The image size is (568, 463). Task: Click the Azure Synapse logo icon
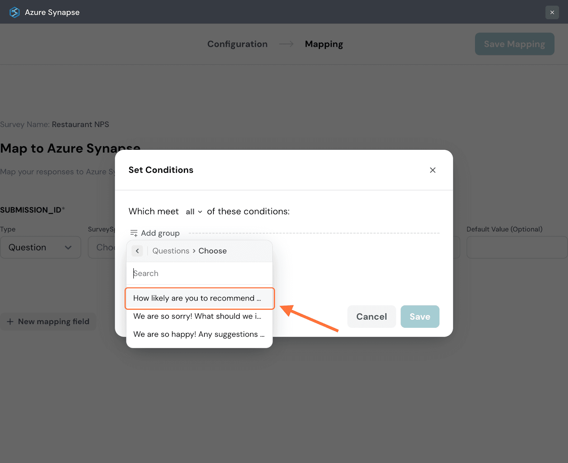[15, 12]
